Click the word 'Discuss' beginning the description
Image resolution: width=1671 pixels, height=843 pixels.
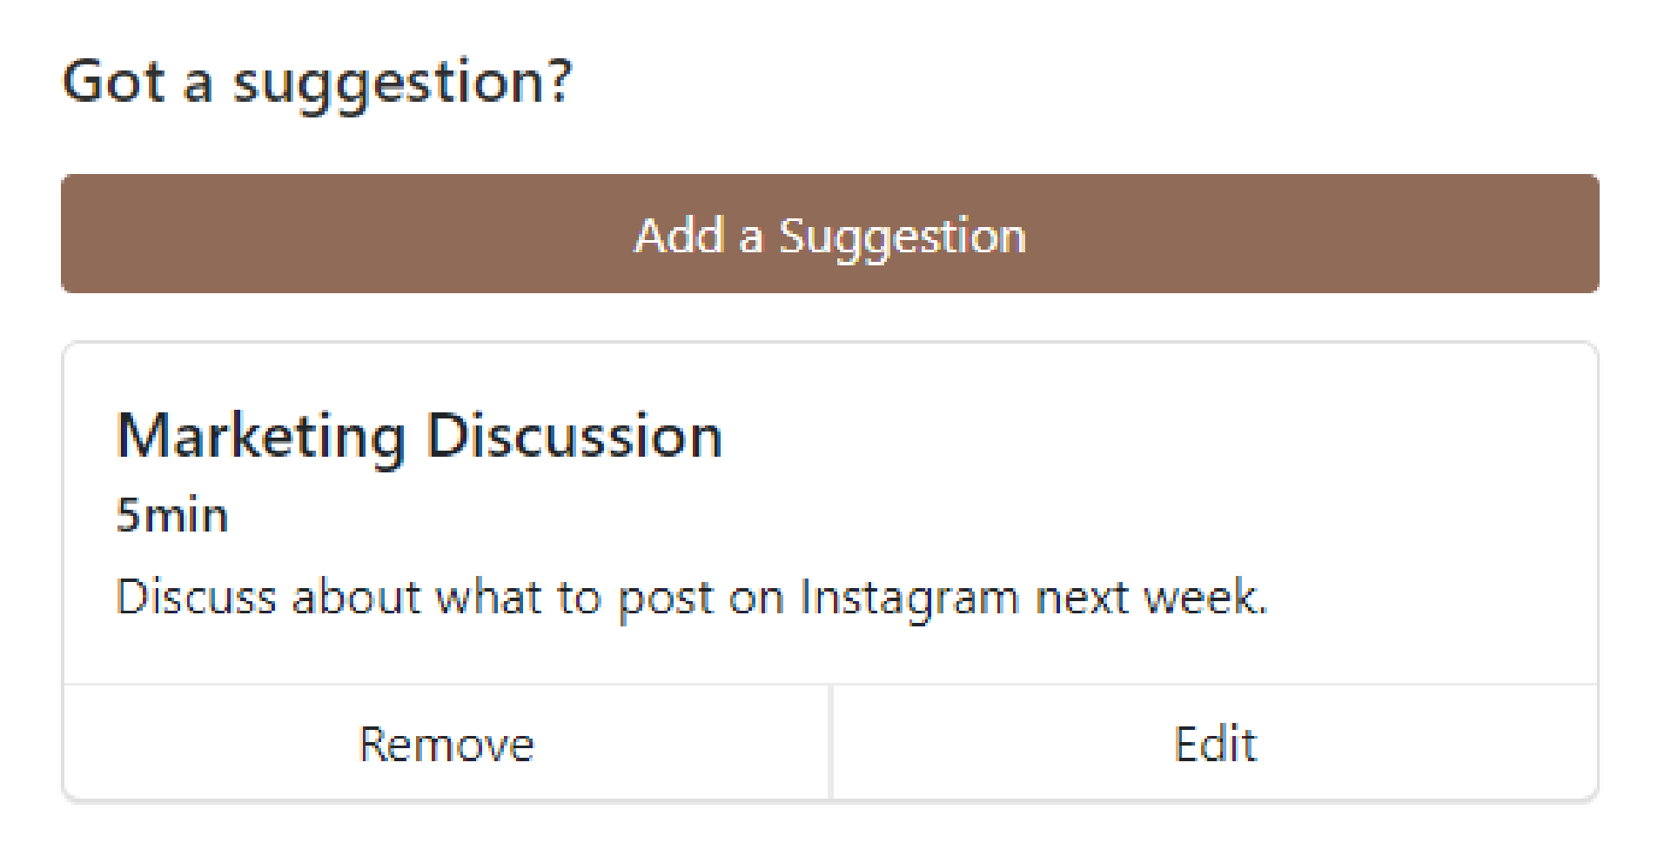[x=197, y=598]
